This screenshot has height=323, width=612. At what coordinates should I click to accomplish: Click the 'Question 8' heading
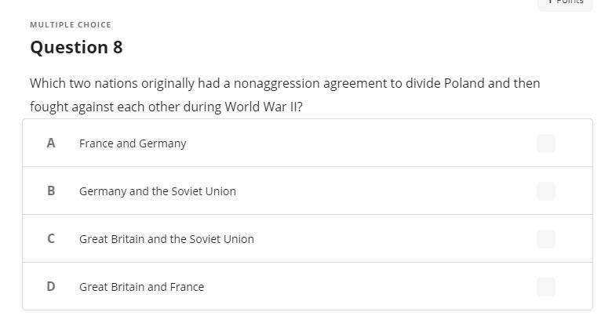76,47
